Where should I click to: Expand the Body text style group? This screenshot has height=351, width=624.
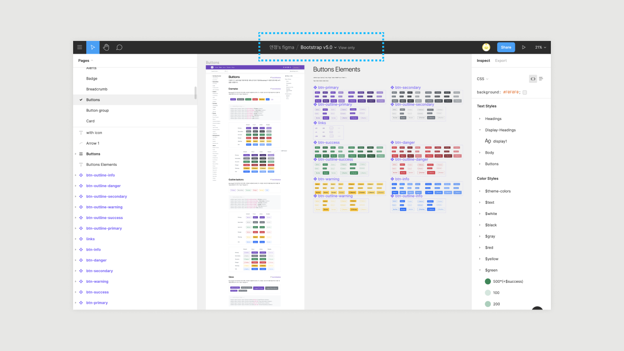(x=480, y=153)
